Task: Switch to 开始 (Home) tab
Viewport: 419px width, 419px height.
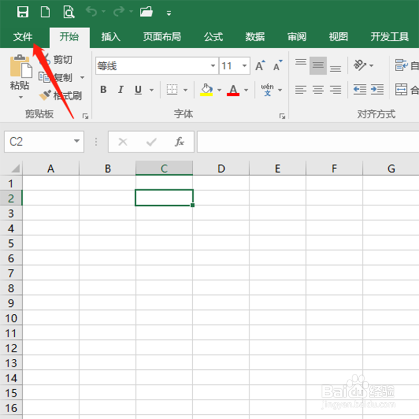Action: tap(69, 37)
